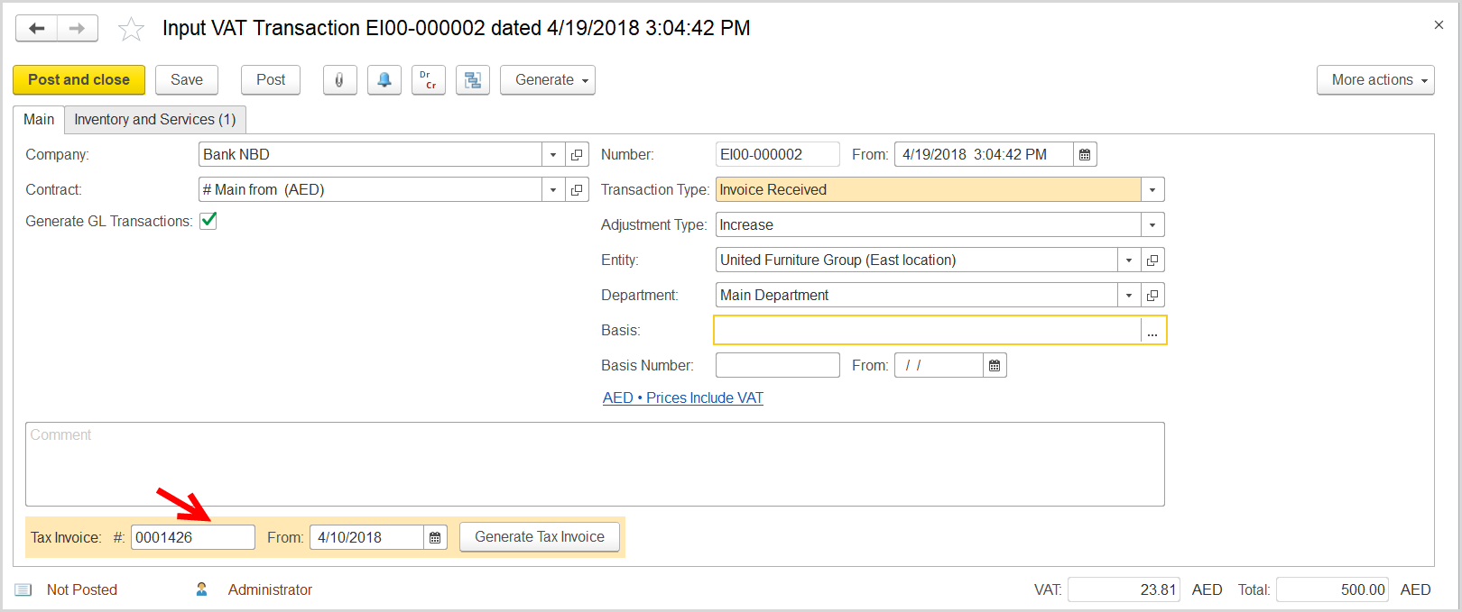Click the Entity field United Furniture Group
This screenshot has height=612, width=1462.
pos(916,260)
